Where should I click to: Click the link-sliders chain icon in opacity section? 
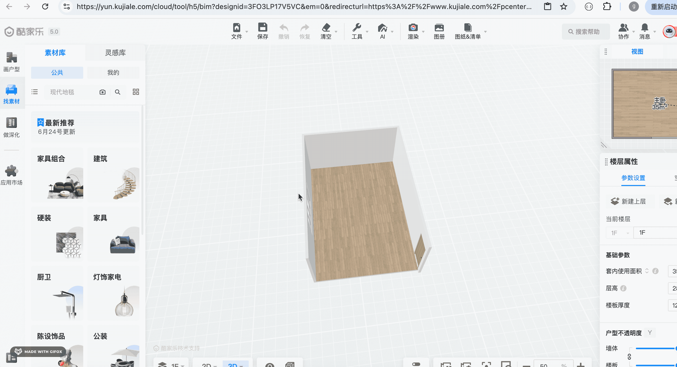pos(629,357)
